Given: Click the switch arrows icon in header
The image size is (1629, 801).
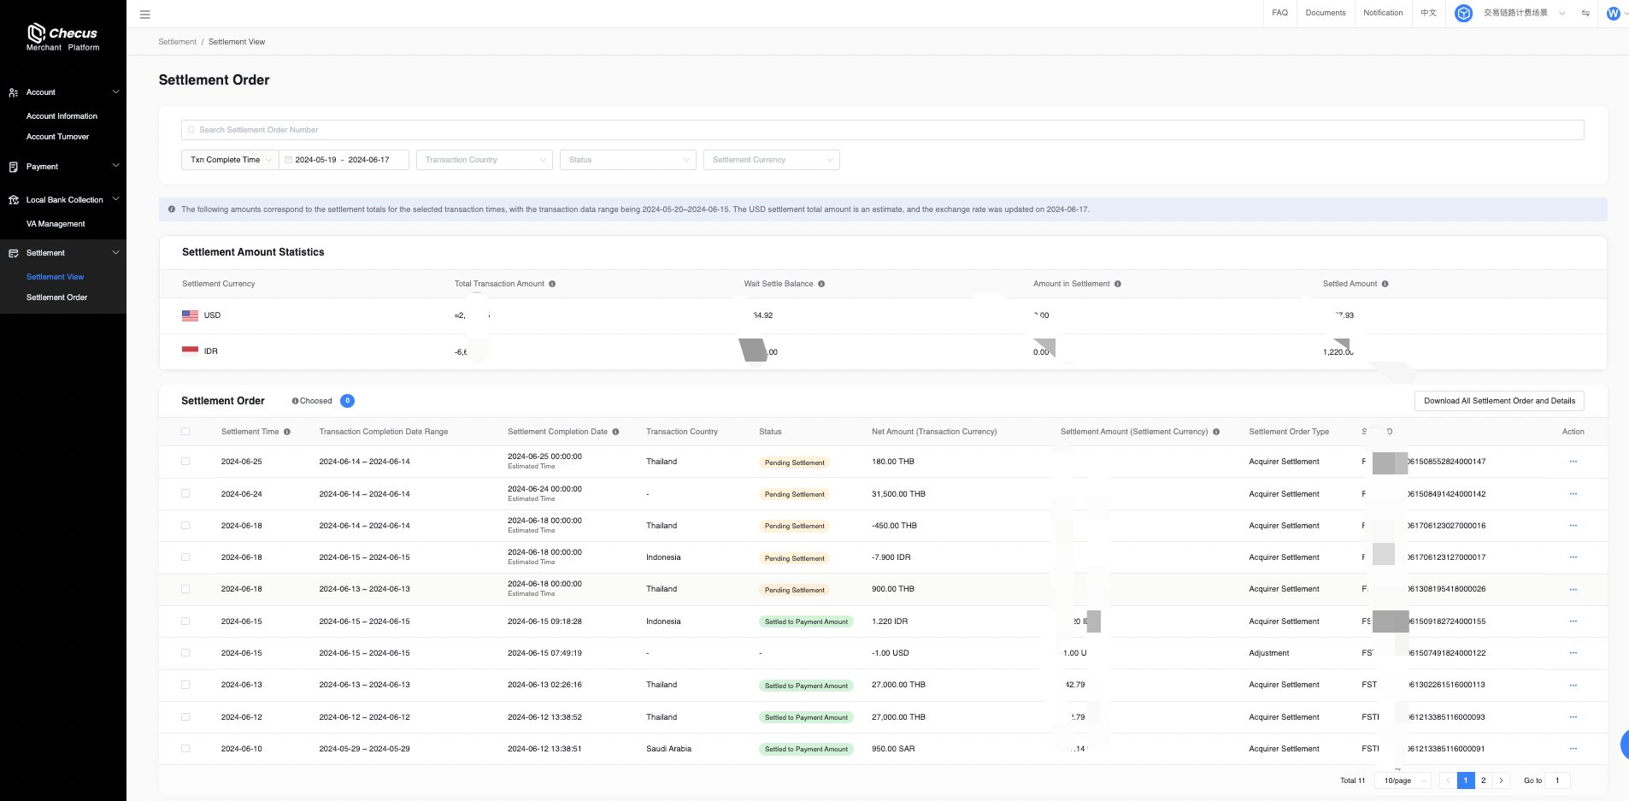Looking at the screenshot, I should click(x=1585, y=13).
